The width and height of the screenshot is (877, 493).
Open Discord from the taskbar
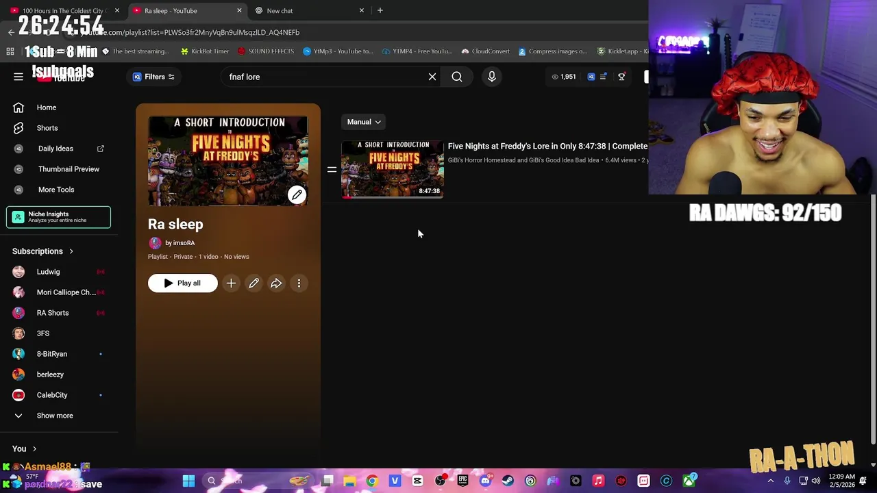pyautogui.click(x=485, y=481)
